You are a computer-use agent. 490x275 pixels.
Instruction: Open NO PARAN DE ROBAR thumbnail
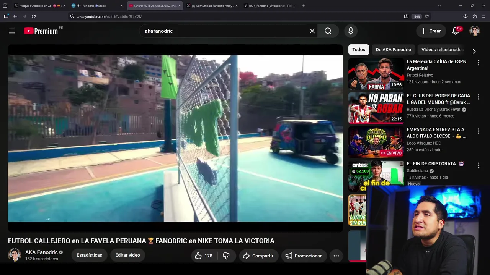(x=376, y=108)
